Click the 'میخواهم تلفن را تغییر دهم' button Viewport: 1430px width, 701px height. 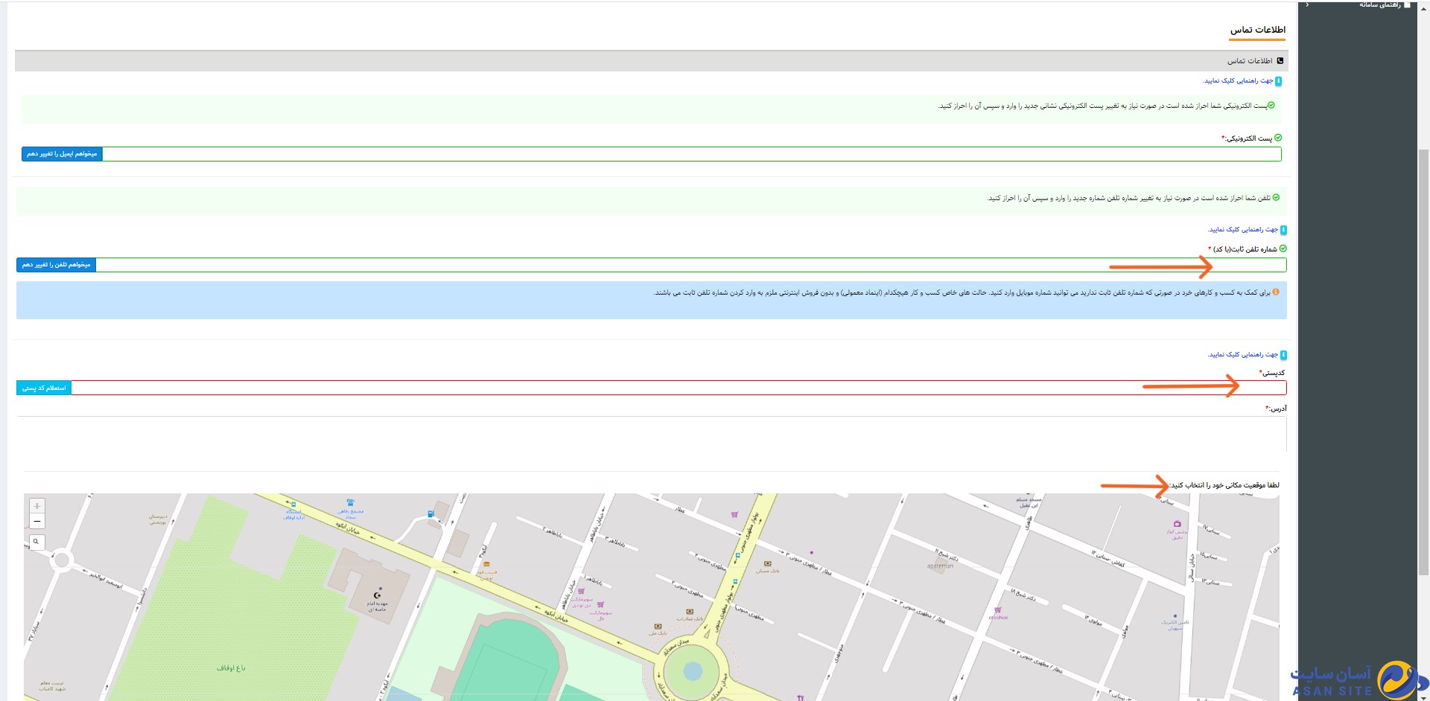click(x=57, y=265)
